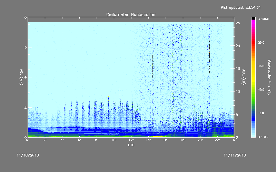Click the '15.0' colorbar tick label

[x=261, y=66]
